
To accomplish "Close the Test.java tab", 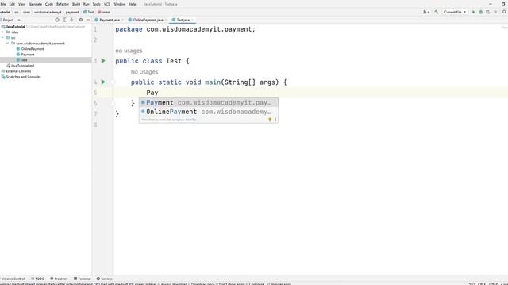I will [192, 20].
